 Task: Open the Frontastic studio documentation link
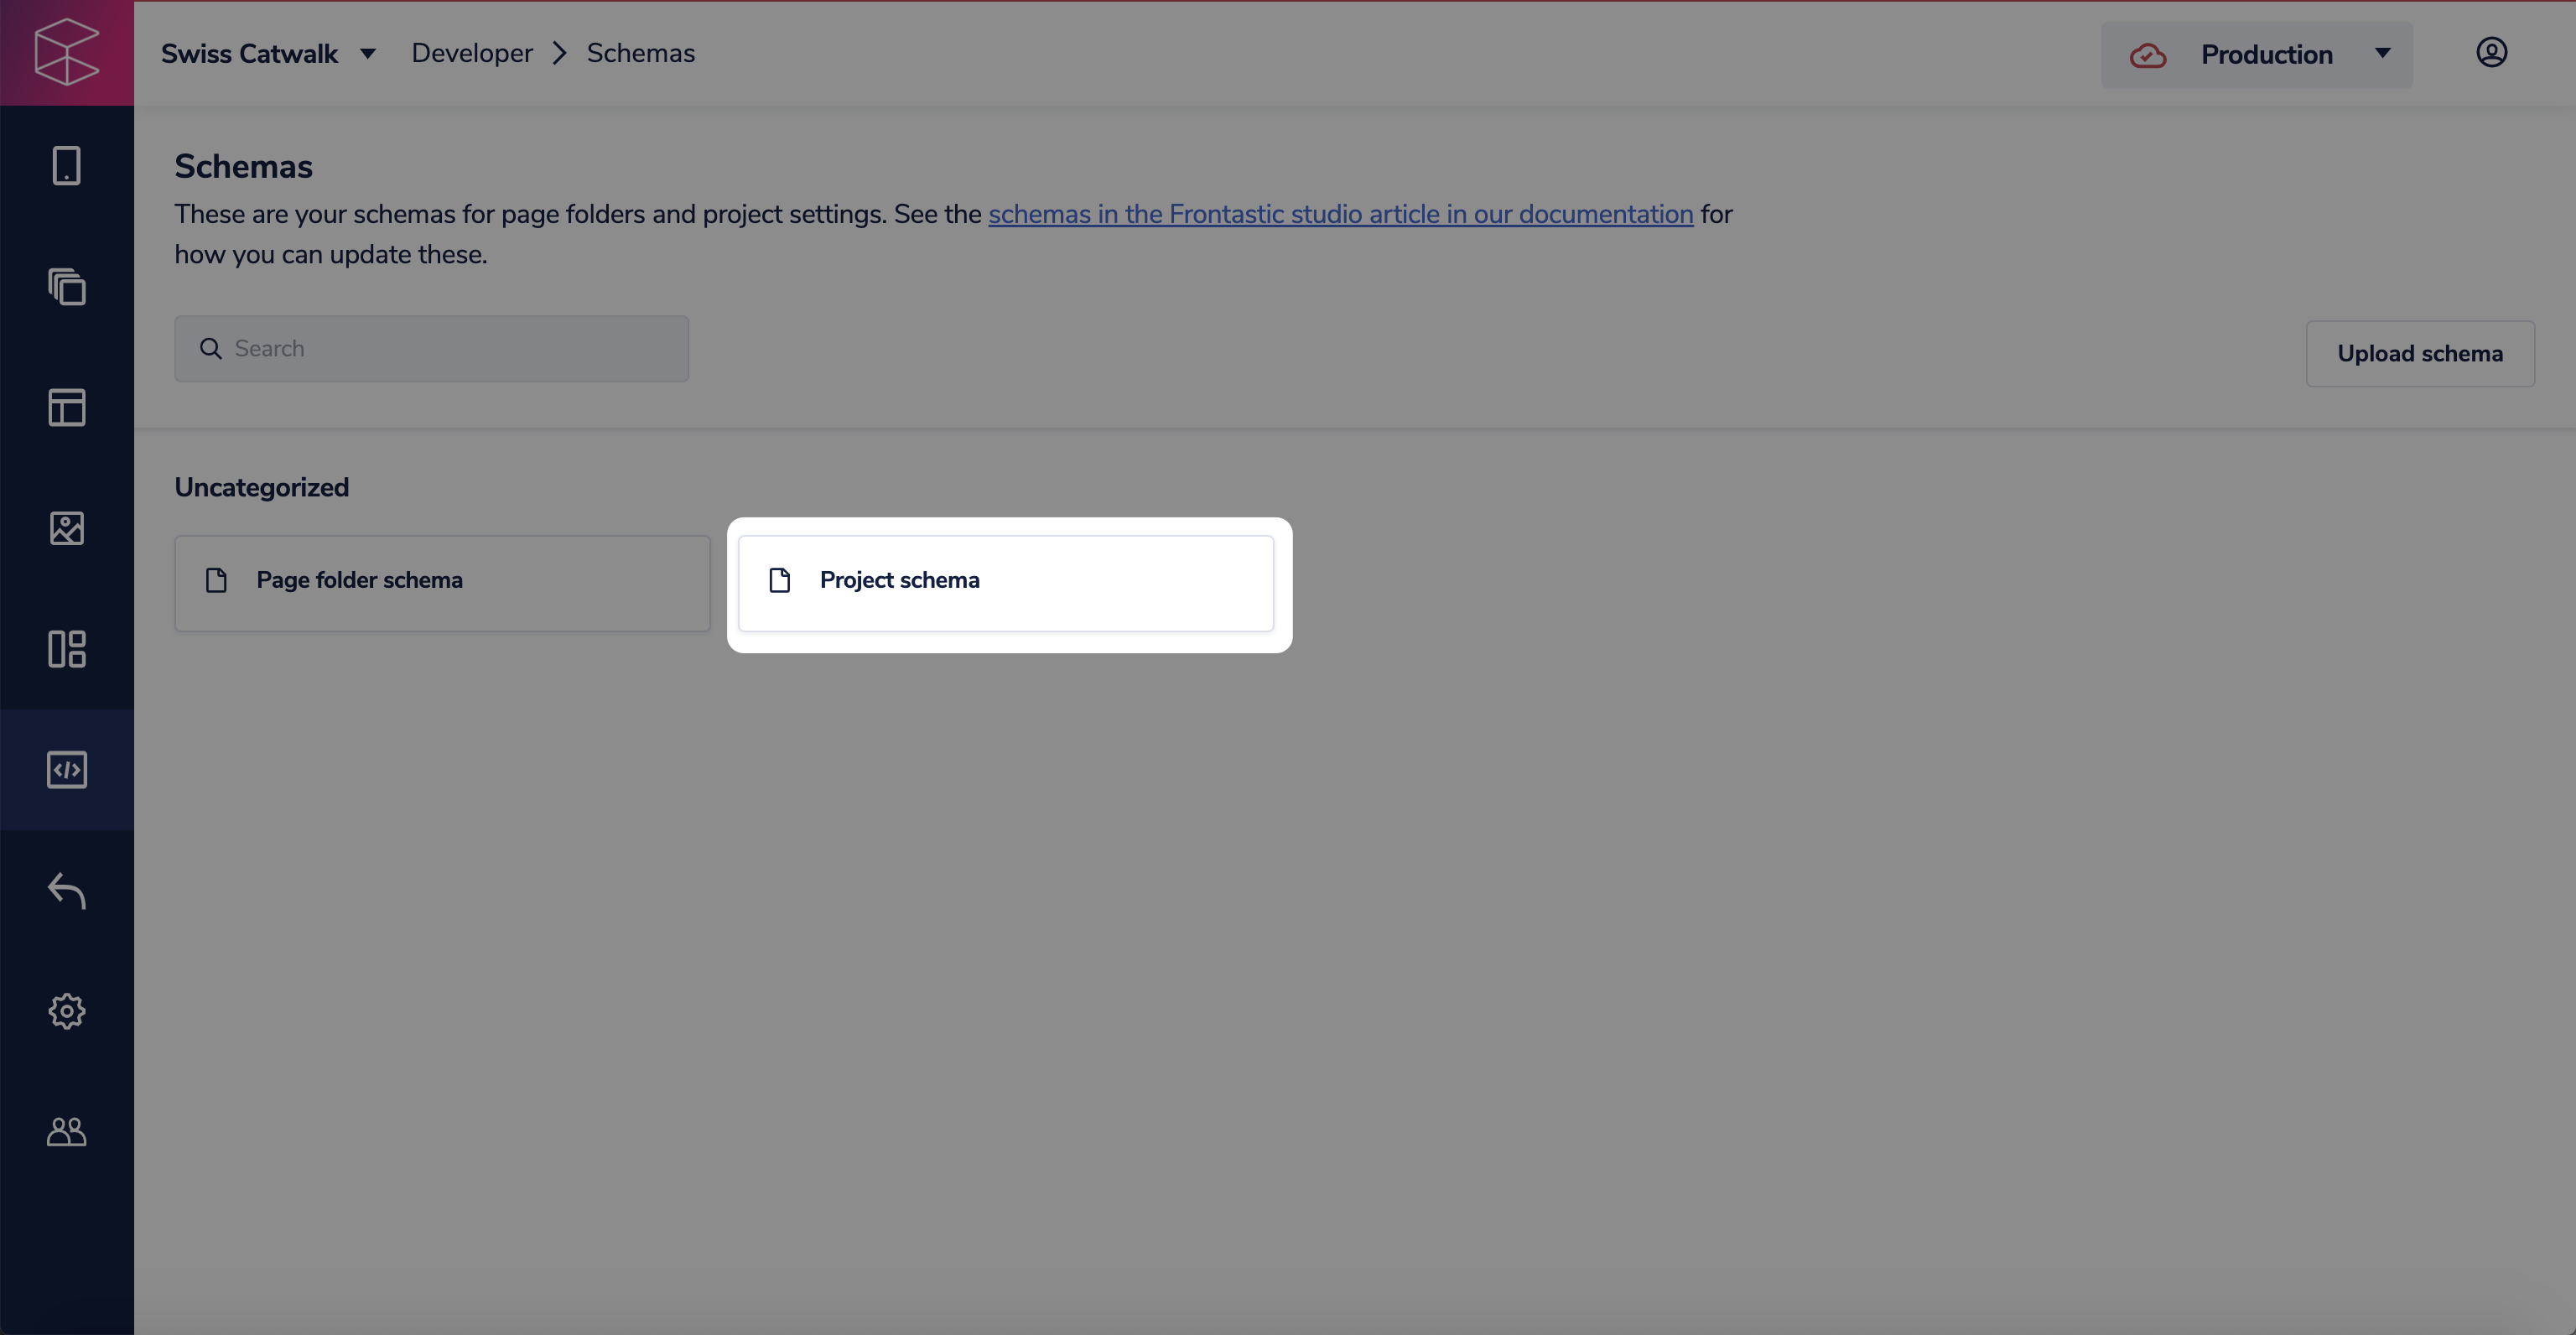[x=1340, y=214]
